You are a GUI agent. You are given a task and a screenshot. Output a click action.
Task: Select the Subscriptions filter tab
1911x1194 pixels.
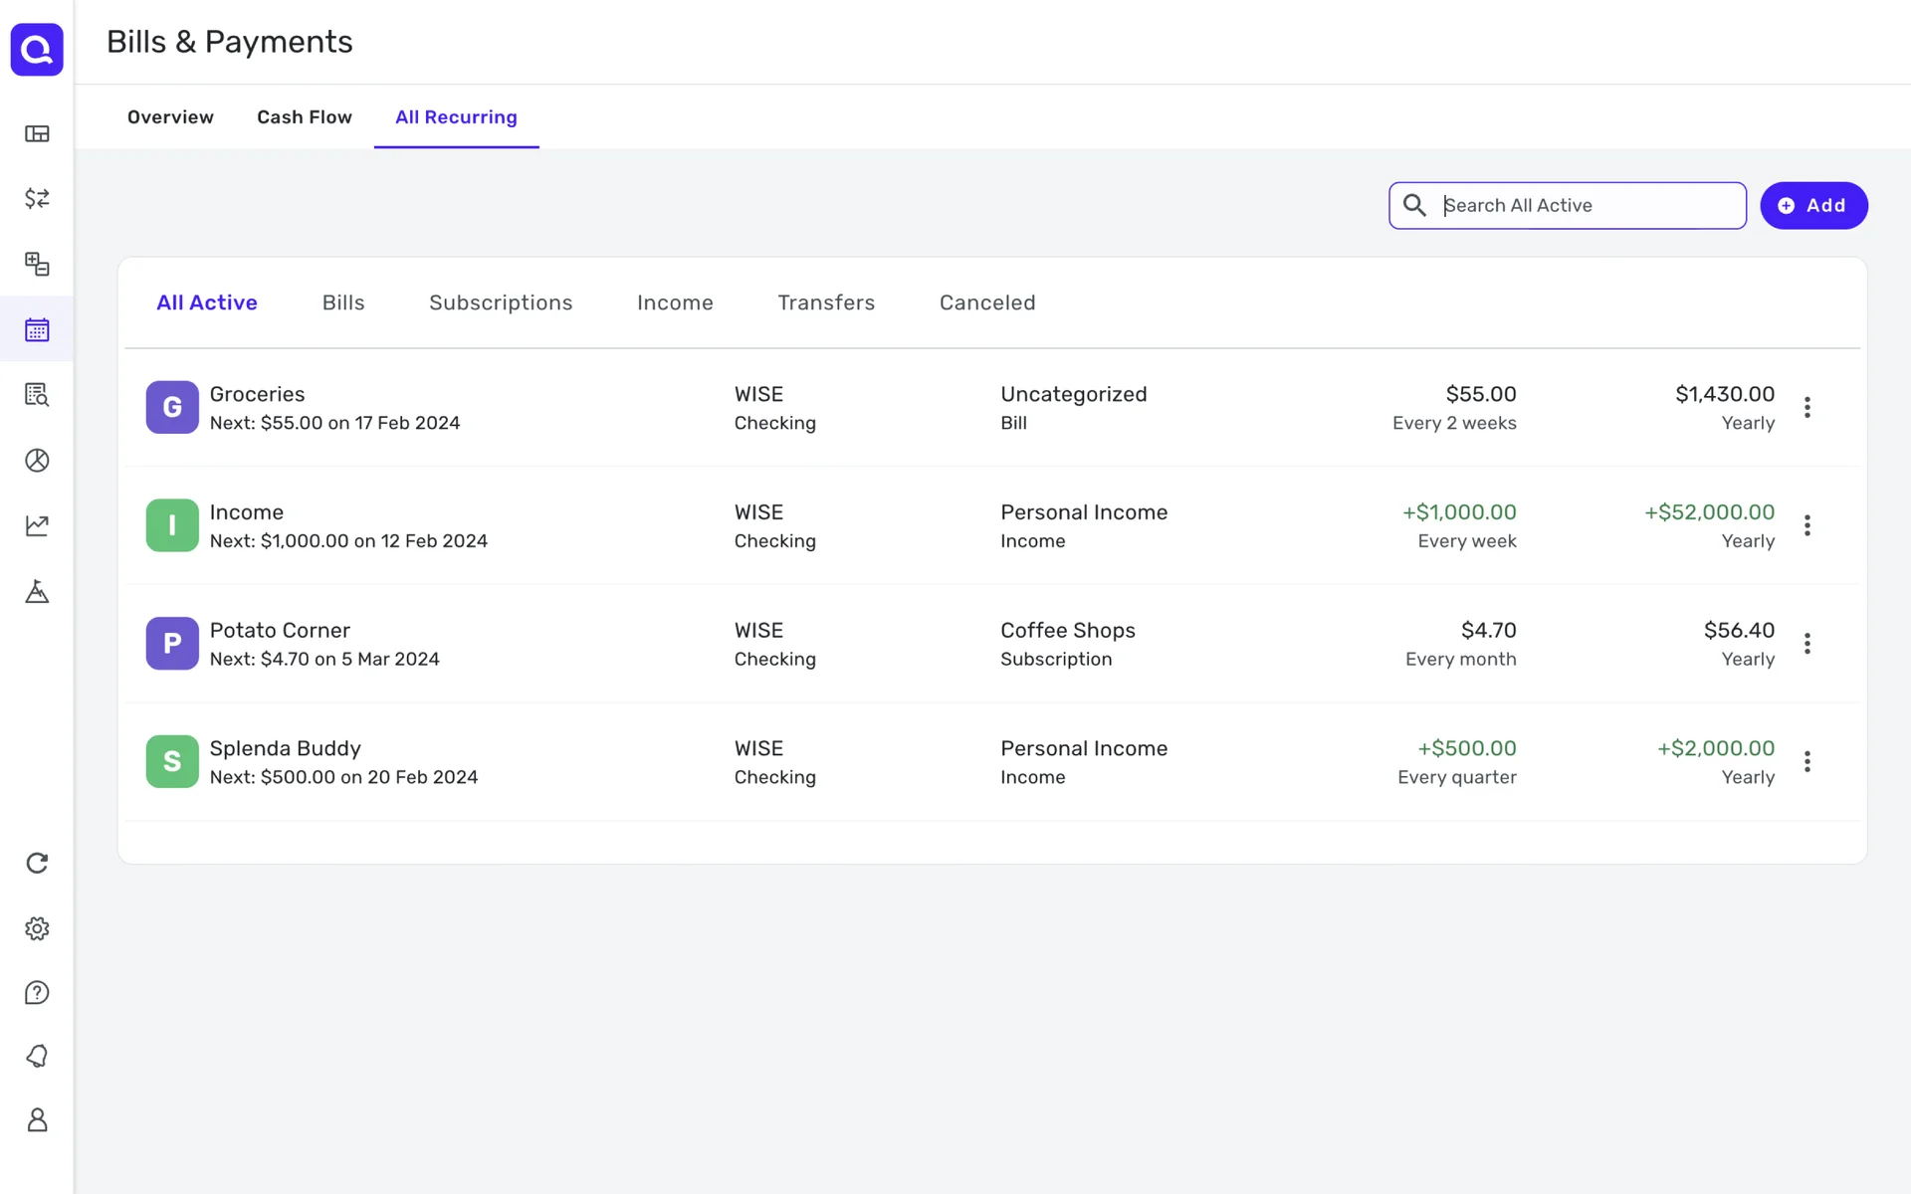click(x=501, y=302)
